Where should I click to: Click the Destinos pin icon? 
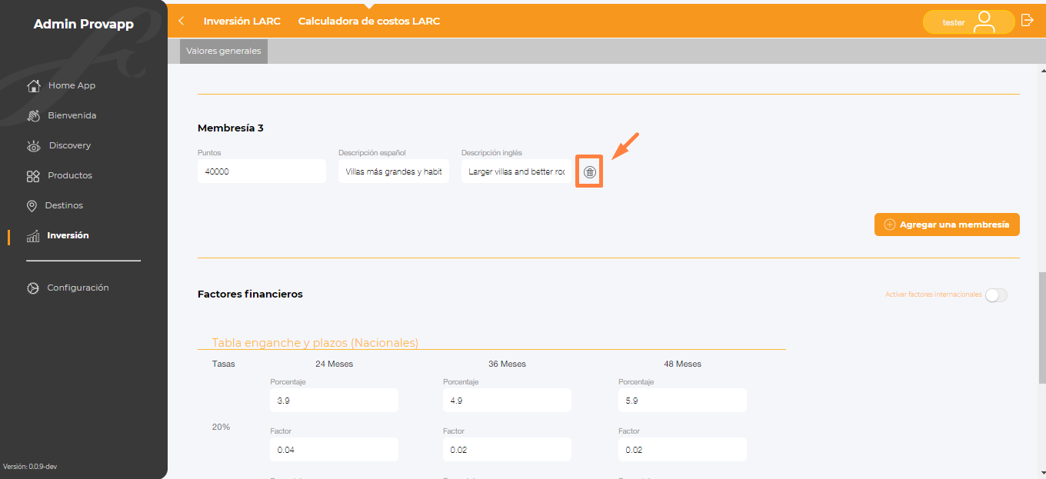(x=32, y=206)
